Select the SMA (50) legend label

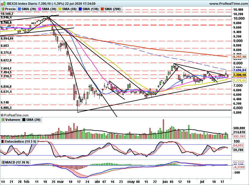pyautogui.click(x=69, y=9)
